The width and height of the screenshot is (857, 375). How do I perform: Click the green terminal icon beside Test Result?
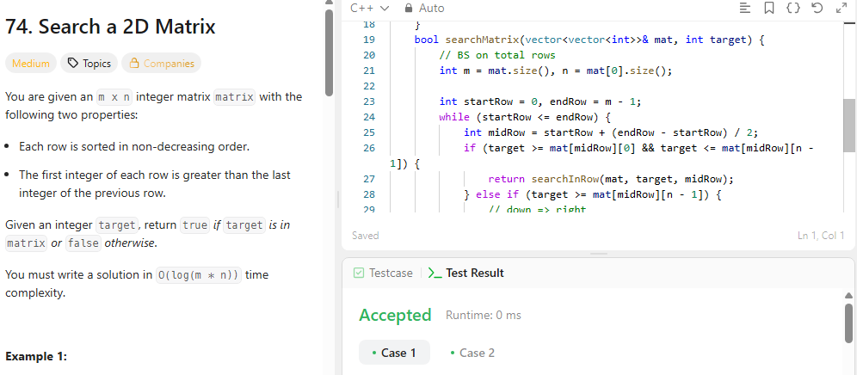435,273
